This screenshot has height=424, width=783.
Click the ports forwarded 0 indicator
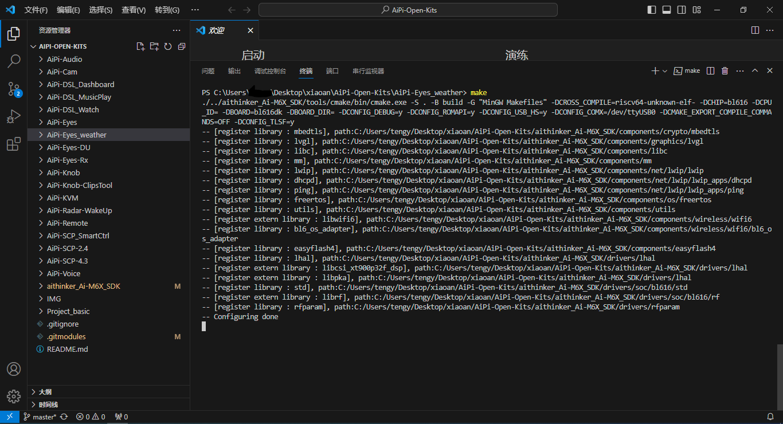122,417
